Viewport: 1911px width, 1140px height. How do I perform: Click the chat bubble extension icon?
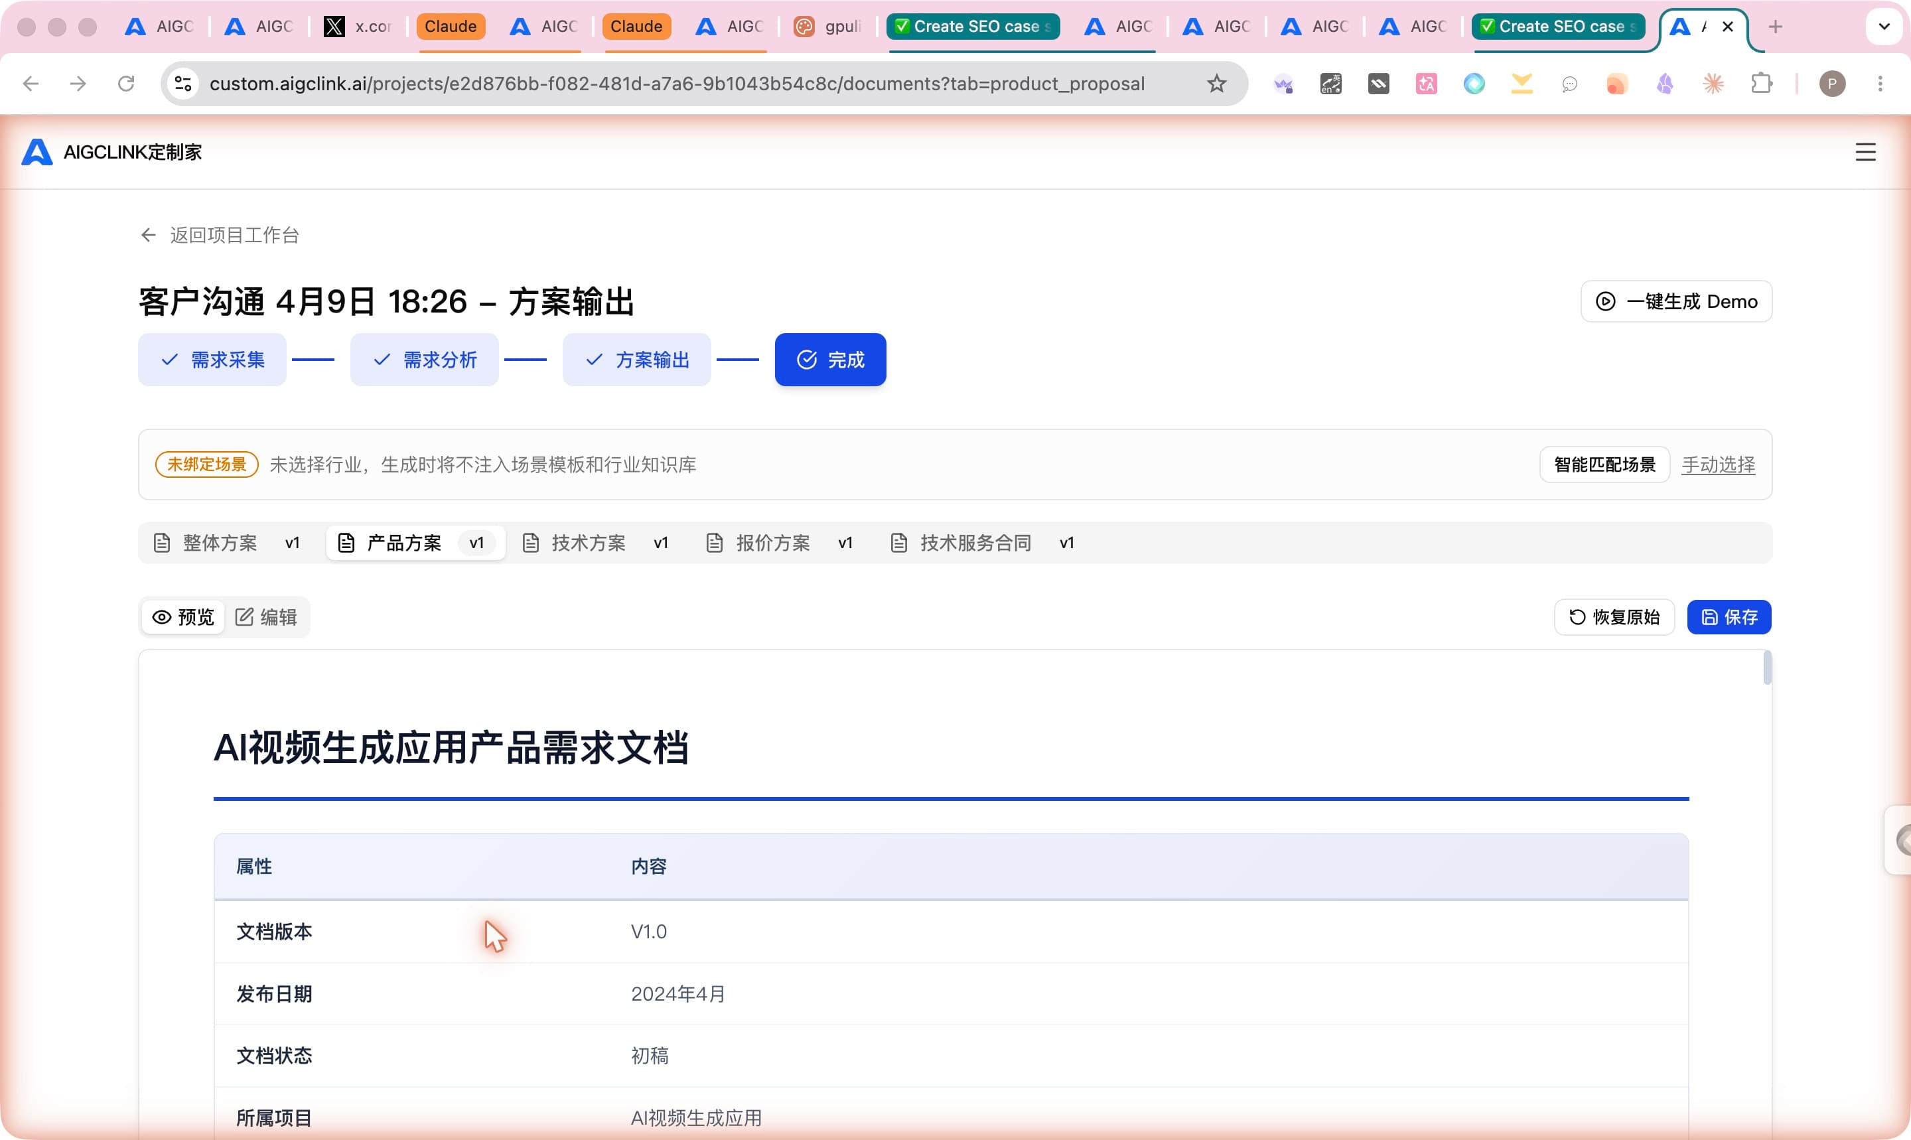click(x=1569, y=83)
